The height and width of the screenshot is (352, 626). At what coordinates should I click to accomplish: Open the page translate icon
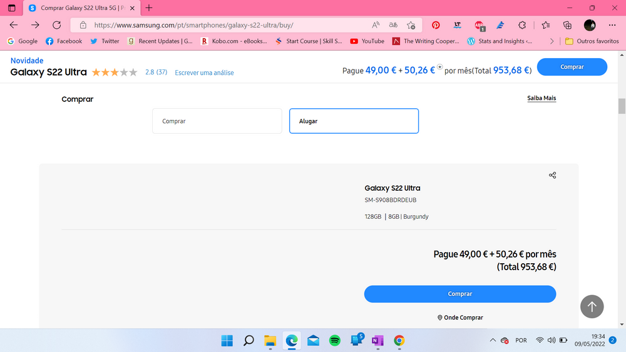393,25
